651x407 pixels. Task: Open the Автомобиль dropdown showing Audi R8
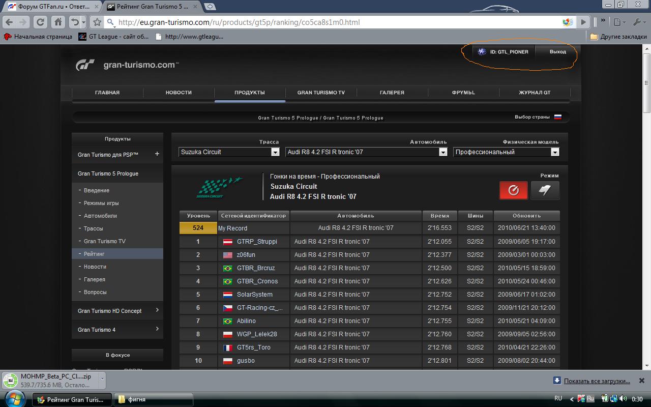point(366,152)
